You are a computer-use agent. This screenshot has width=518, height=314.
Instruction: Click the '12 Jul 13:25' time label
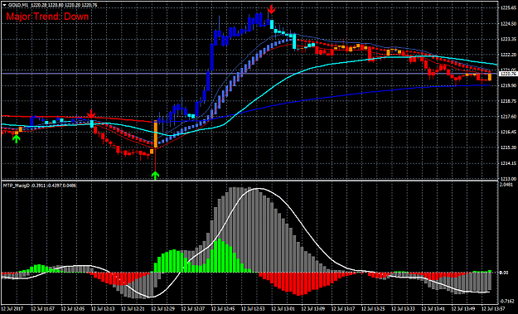pyautogui.click(x=373, y=309)
